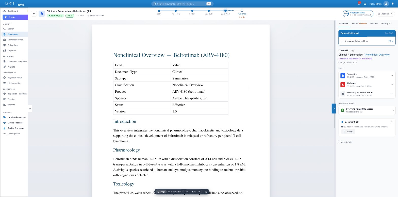Click Summarize this document with Eureka

point(355,59)
